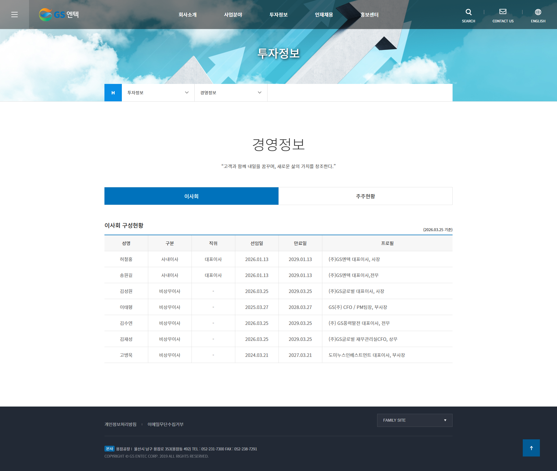557x471 pixels.
Task: Open 회사소개 in top navigation
Action: point(187,15)
